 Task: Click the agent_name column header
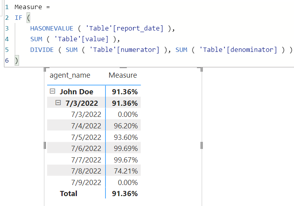tap(70, 75)
